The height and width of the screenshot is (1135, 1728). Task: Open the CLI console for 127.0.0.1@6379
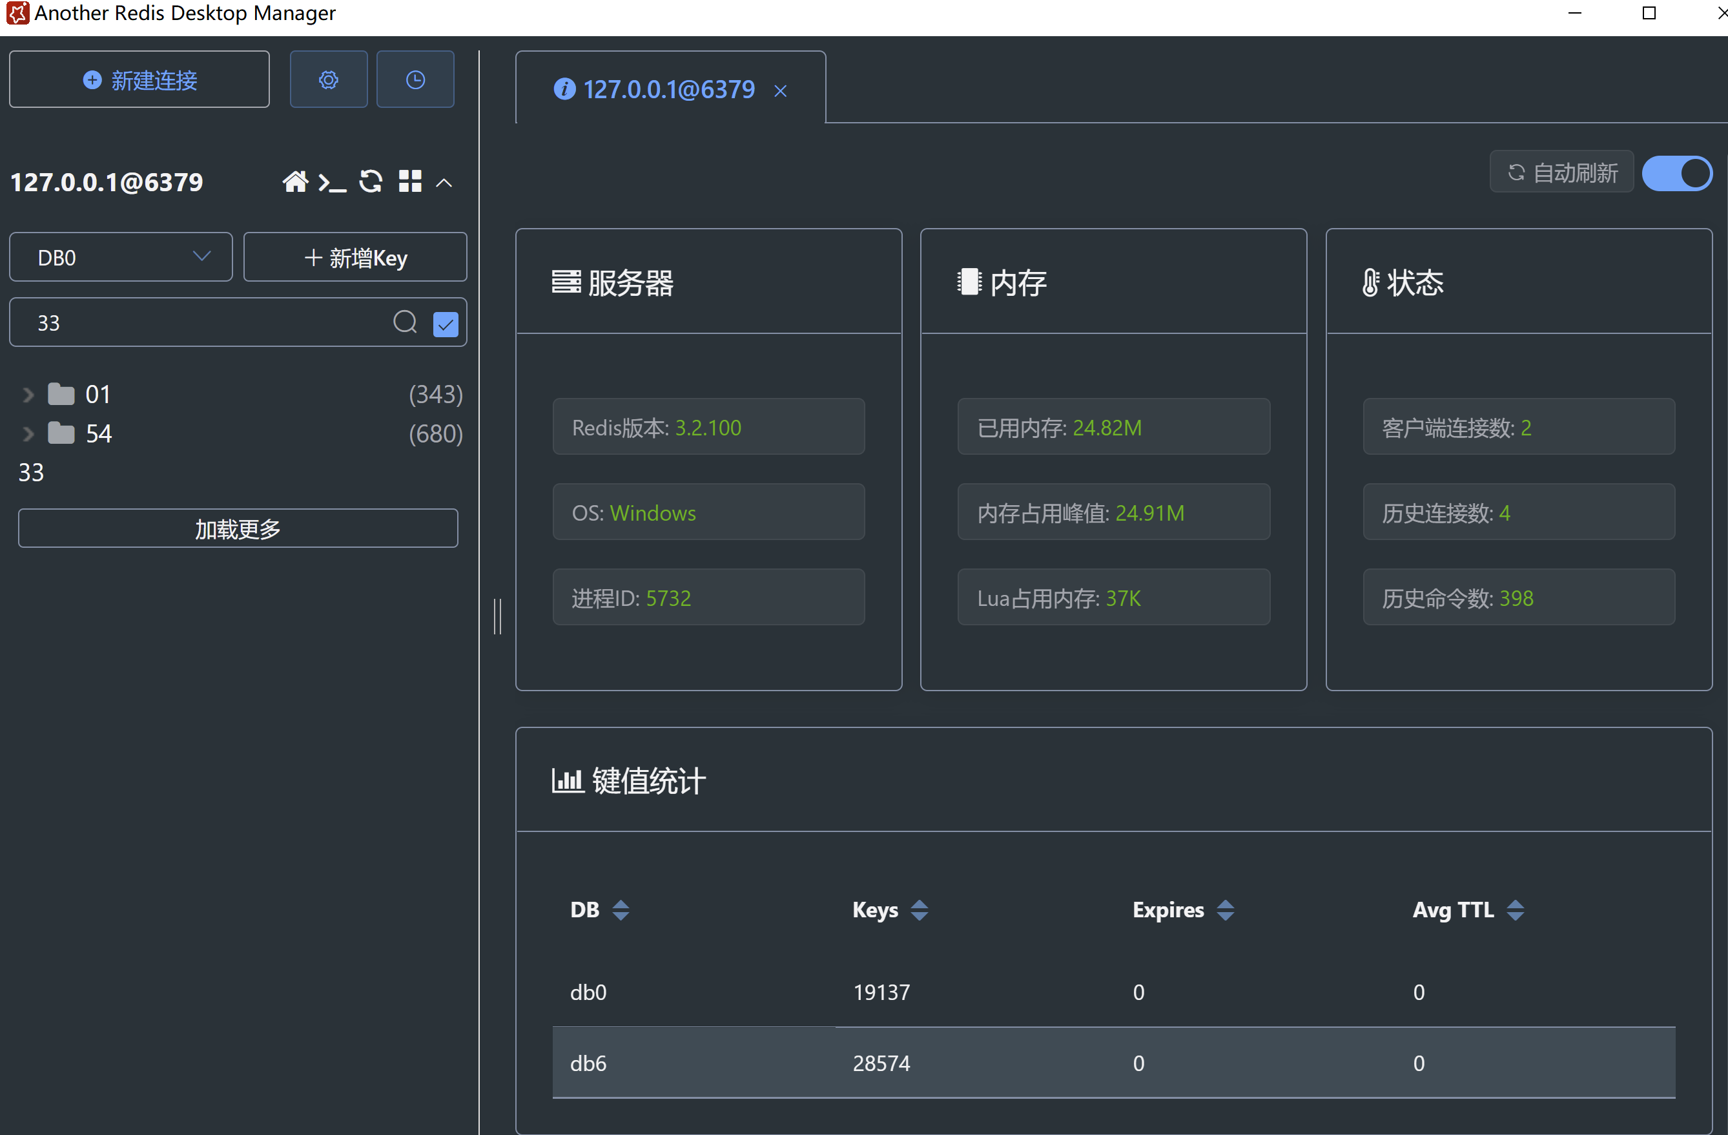[333, 182]
